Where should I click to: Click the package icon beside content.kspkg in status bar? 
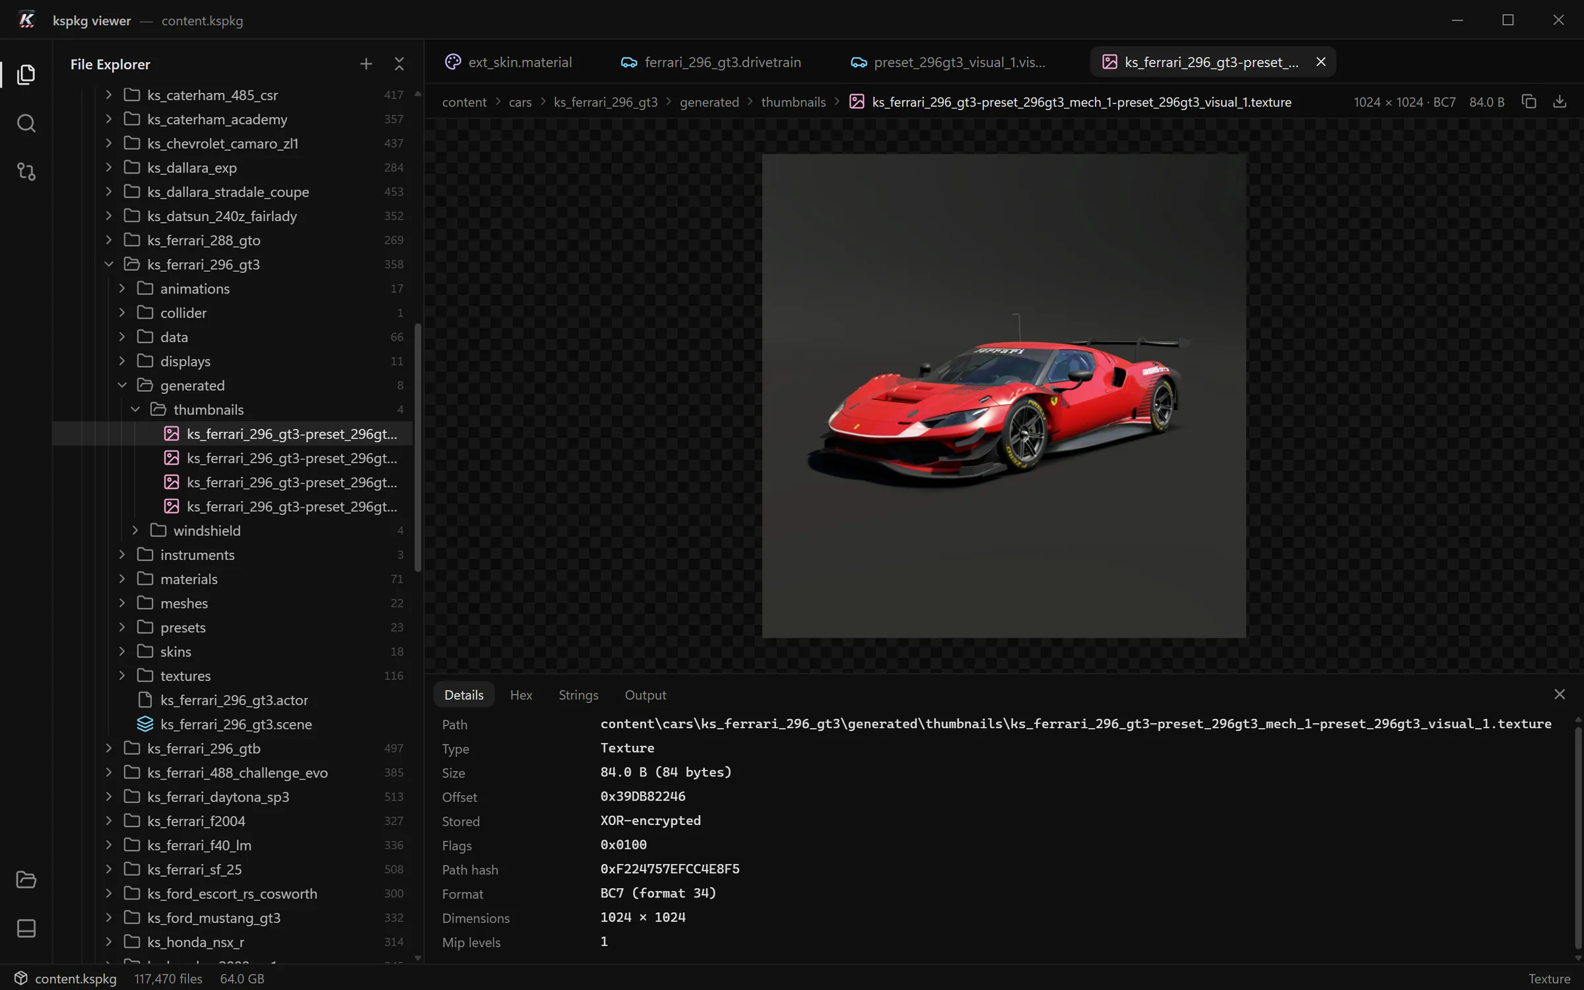tap(20, 978)
